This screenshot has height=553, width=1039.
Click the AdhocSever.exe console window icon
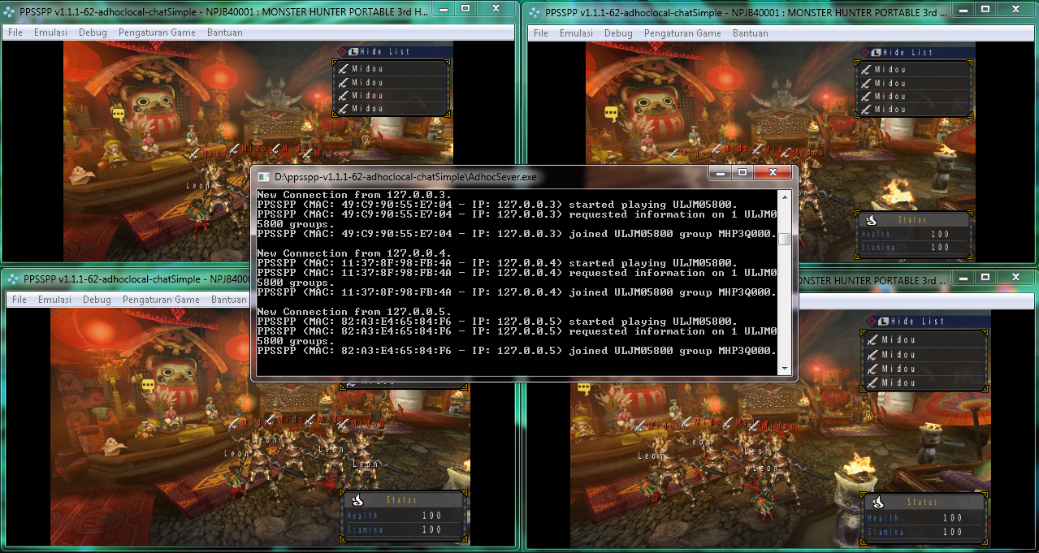coord(264,176)
